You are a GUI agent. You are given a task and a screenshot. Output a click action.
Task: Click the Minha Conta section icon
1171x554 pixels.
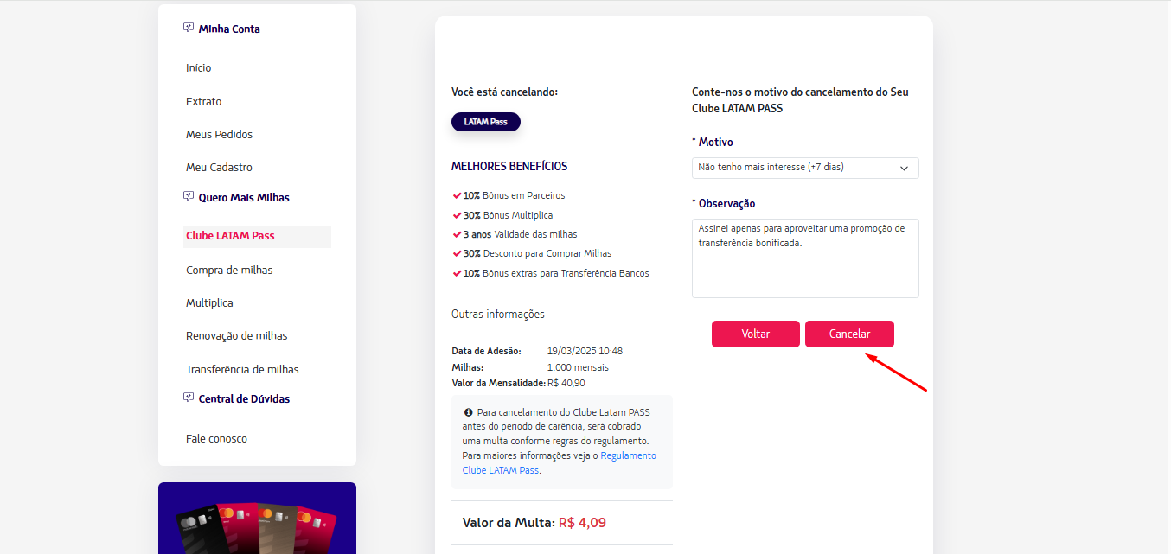click(x=189, y=28)
